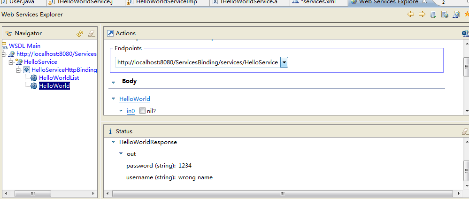Open the http://localhost:8080/Services tree link
The width and height of the screenshot is (469, 199).
[x=56, y=54]
